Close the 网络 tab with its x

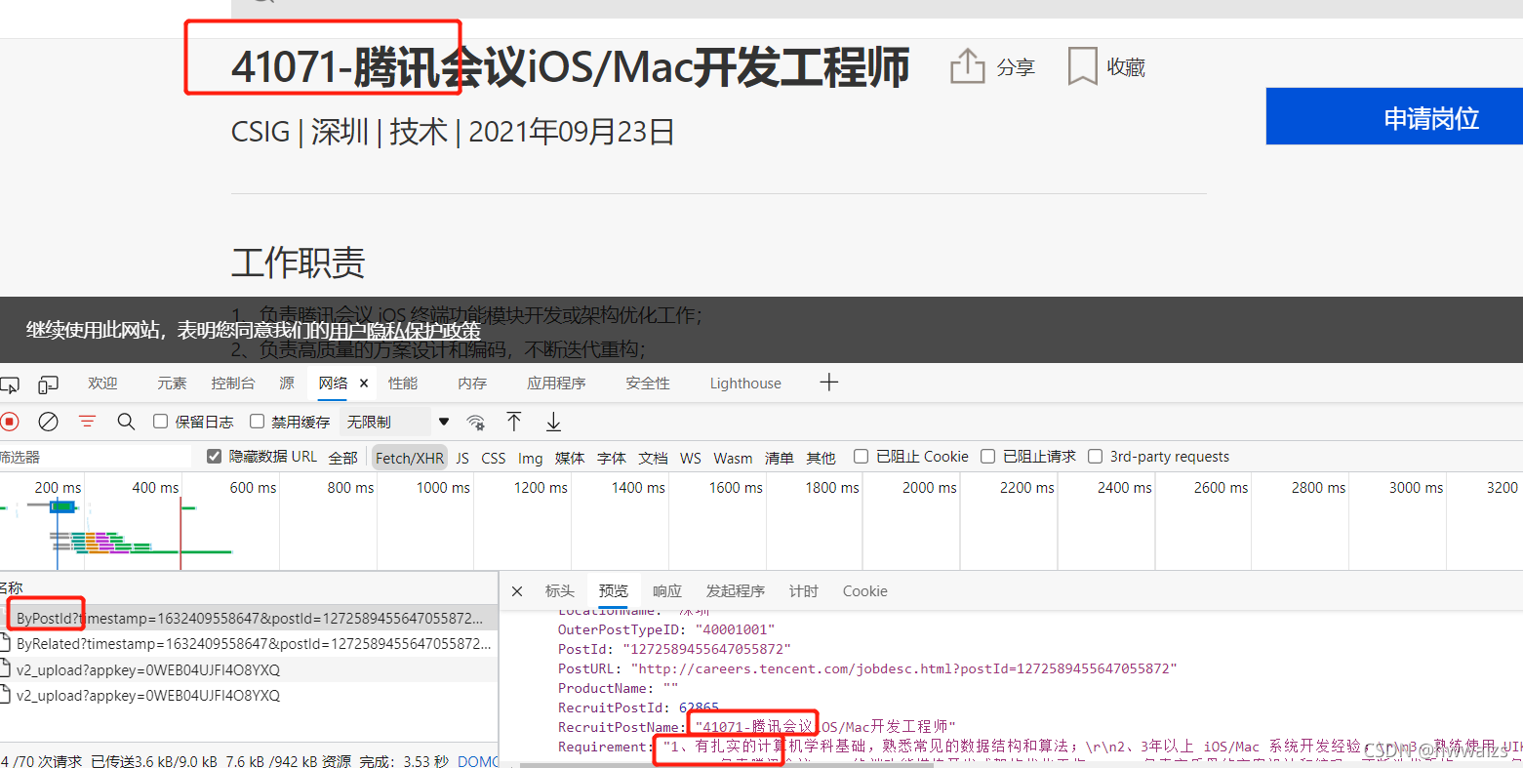tap(364, 384)
